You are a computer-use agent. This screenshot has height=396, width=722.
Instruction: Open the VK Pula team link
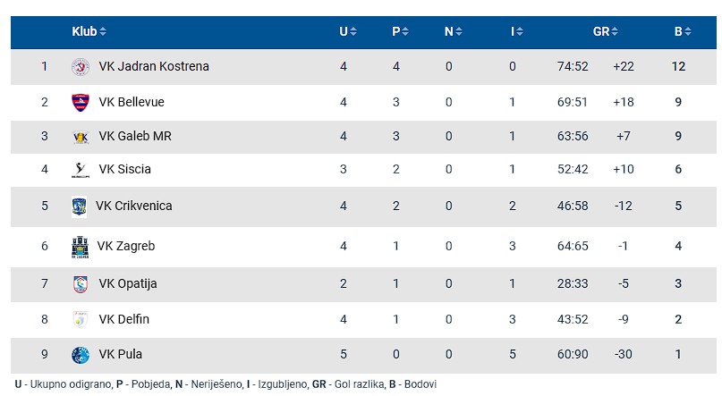(120, 355)
